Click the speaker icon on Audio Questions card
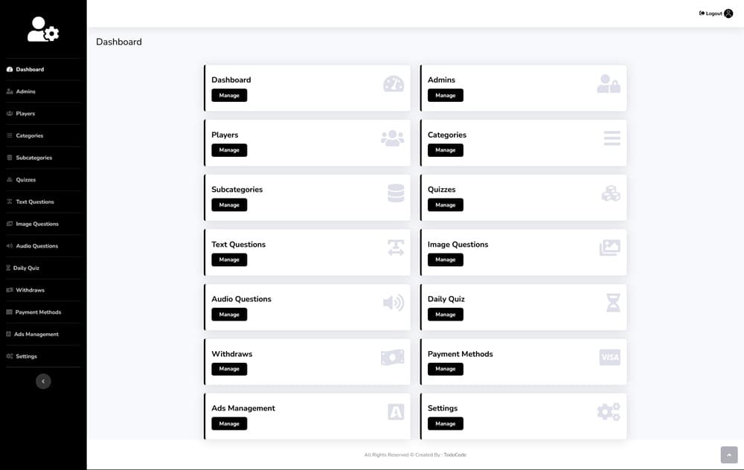 pos(393,303)
